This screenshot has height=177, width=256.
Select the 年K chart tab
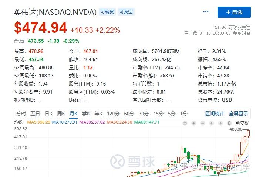[98, 114]
